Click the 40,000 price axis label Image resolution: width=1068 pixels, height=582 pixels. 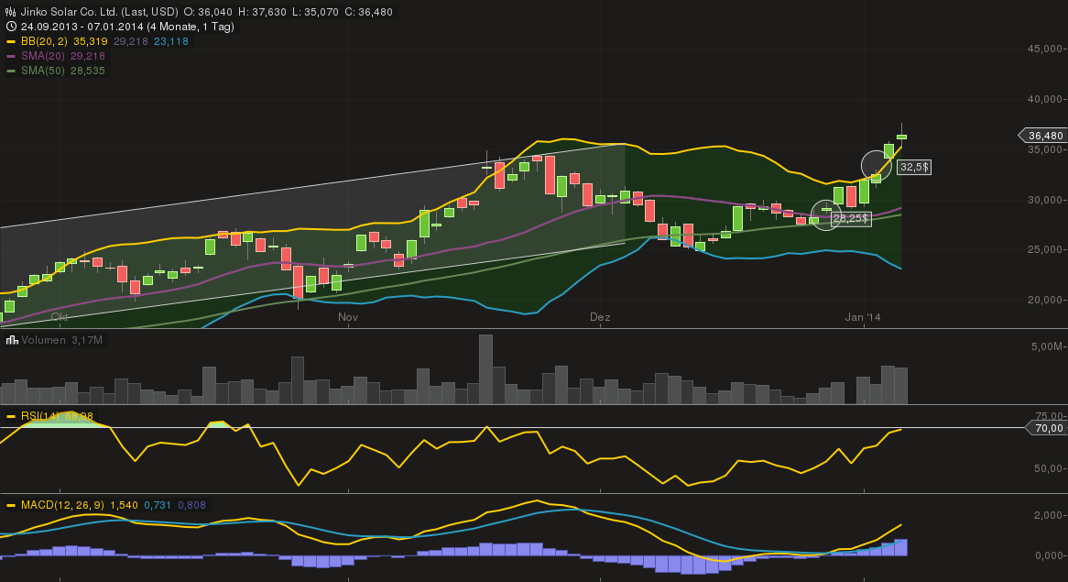tap(1045, 100)
